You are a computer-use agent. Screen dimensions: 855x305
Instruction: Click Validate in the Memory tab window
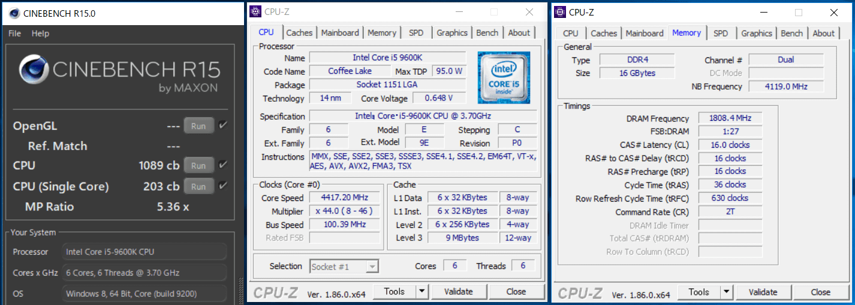(x=763, y=292)
